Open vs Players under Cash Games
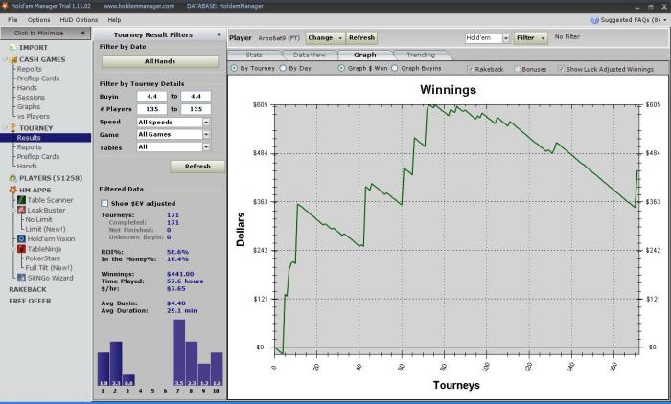Screen dimensions: 671x404 34,116
